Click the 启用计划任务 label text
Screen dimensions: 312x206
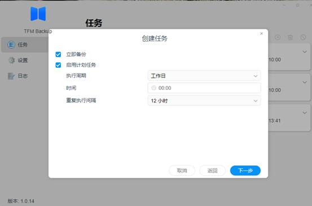81,65
